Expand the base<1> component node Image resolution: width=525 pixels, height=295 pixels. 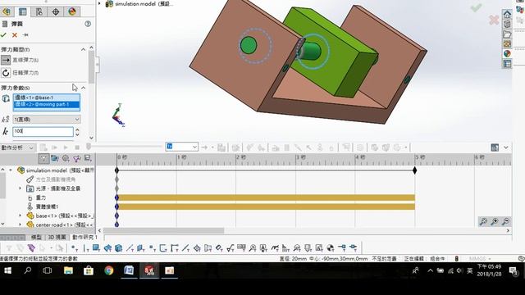(20, 216)
